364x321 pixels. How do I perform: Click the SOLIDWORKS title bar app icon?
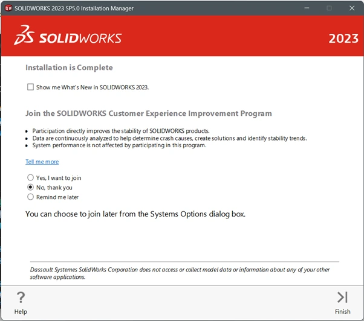[x=8, y=8]
